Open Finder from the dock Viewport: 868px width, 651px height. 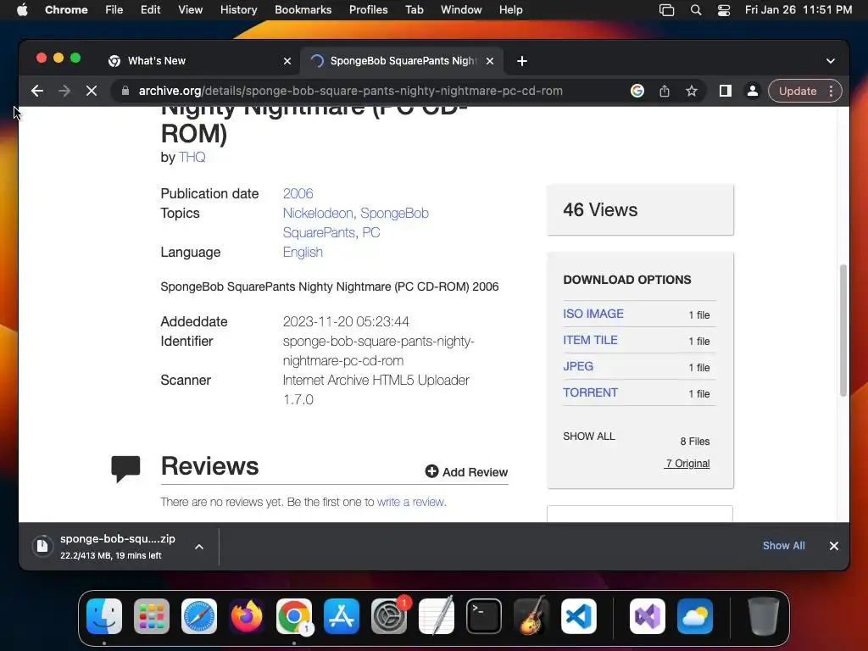104,616
